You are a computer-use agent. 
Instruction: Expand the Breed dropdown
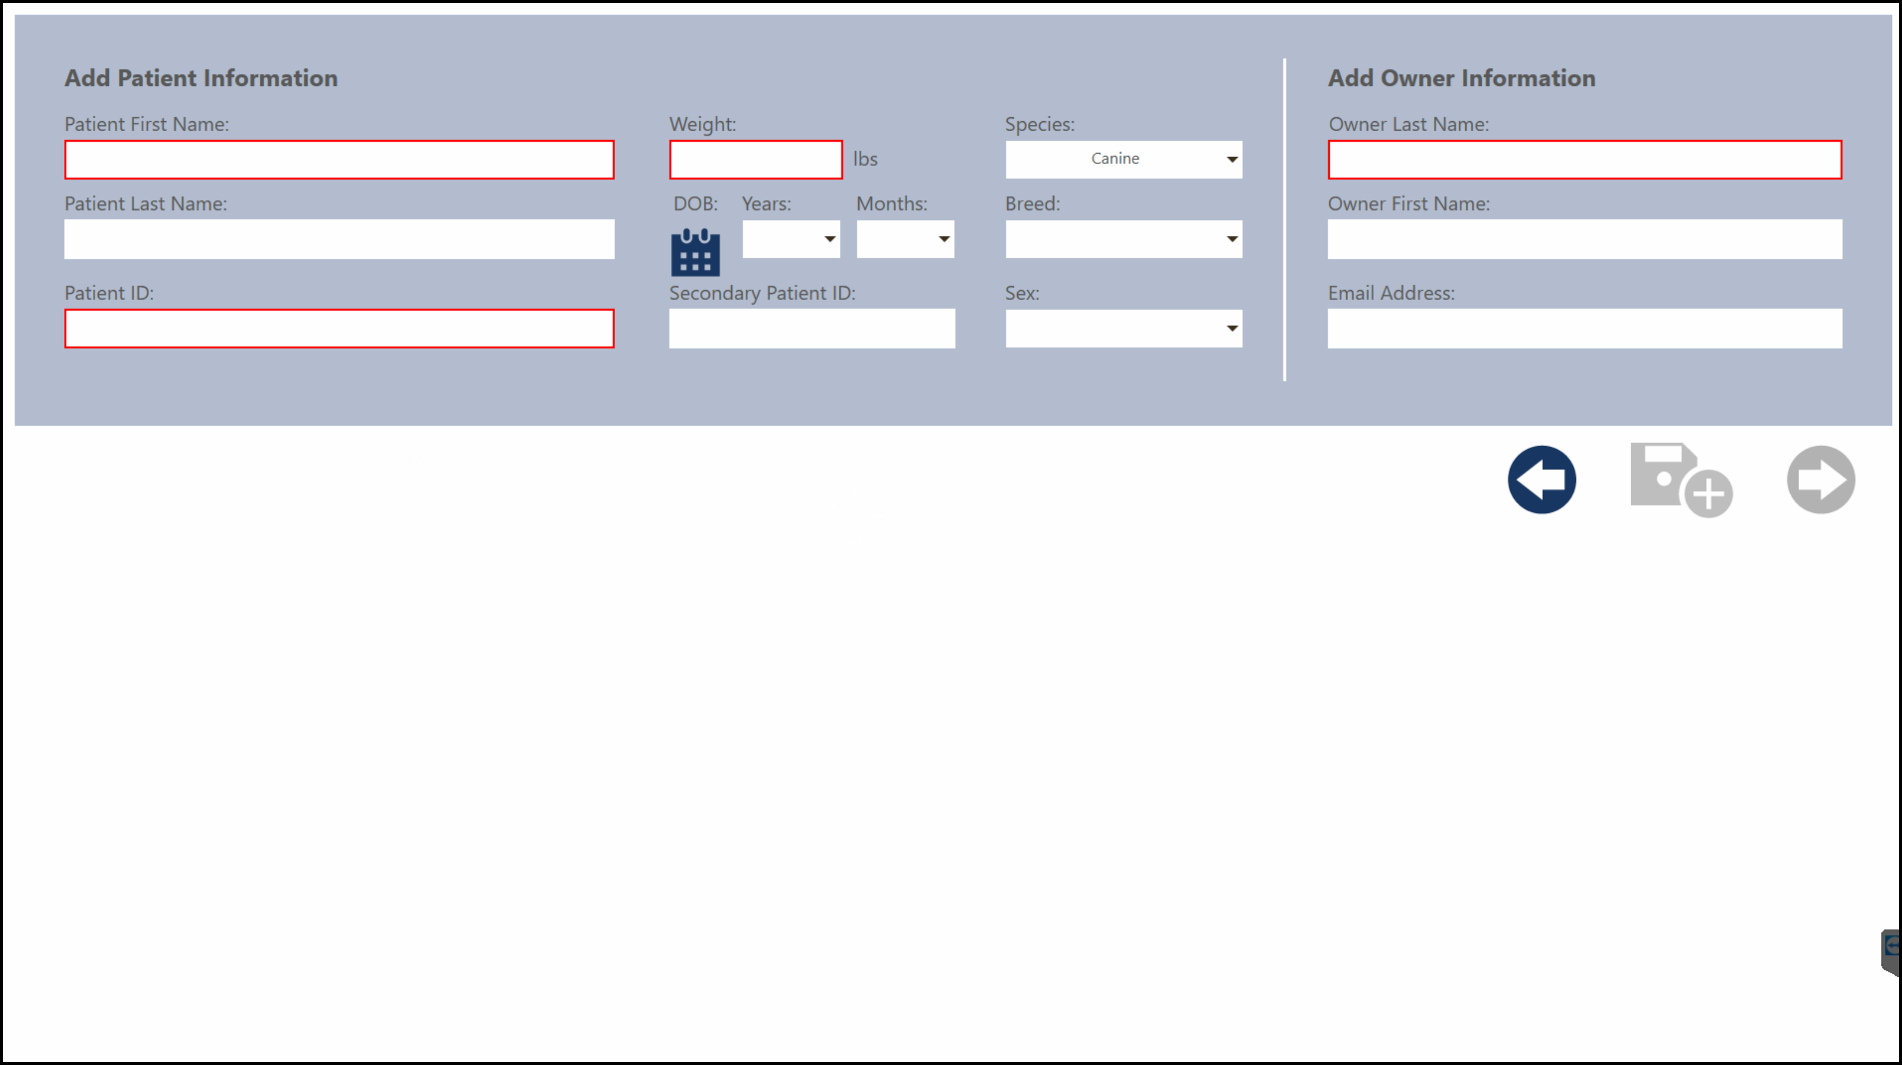click(x=1124, y=239)
